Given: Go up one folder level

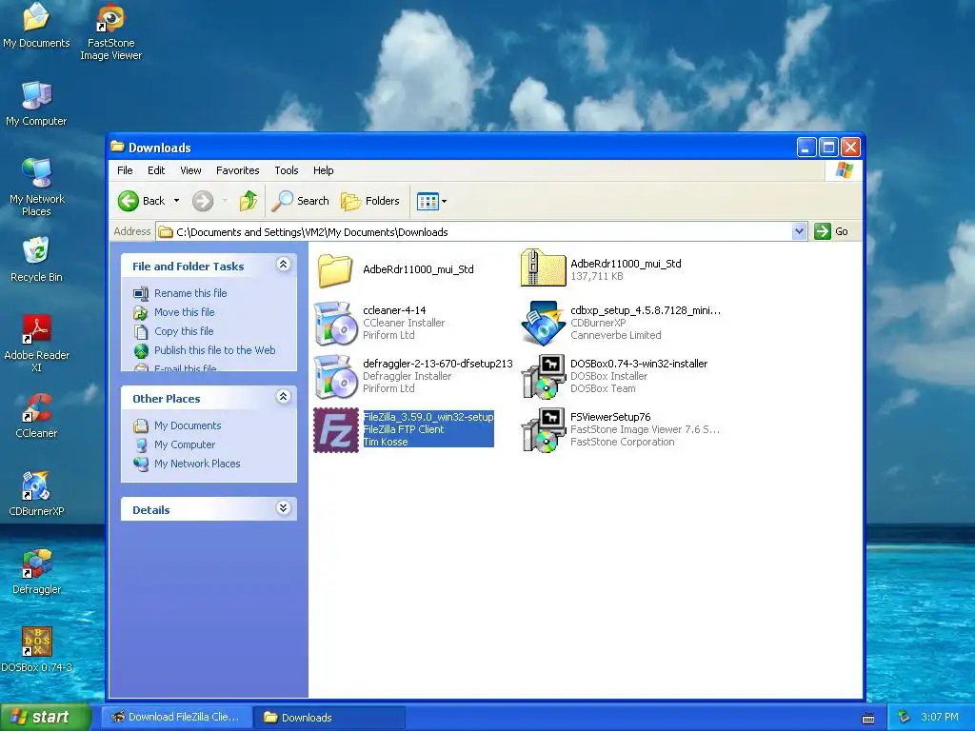Looking at the screenshot, I should (249, 201).
